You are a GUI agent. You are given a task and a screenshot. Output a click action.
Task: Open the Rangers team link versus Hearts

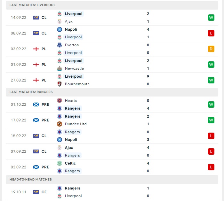[73, 108]
